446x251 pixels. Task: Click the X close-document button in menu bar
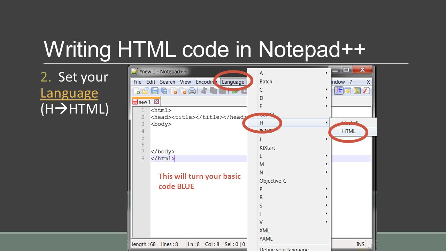pyautogui.click(x=368, y=82)
